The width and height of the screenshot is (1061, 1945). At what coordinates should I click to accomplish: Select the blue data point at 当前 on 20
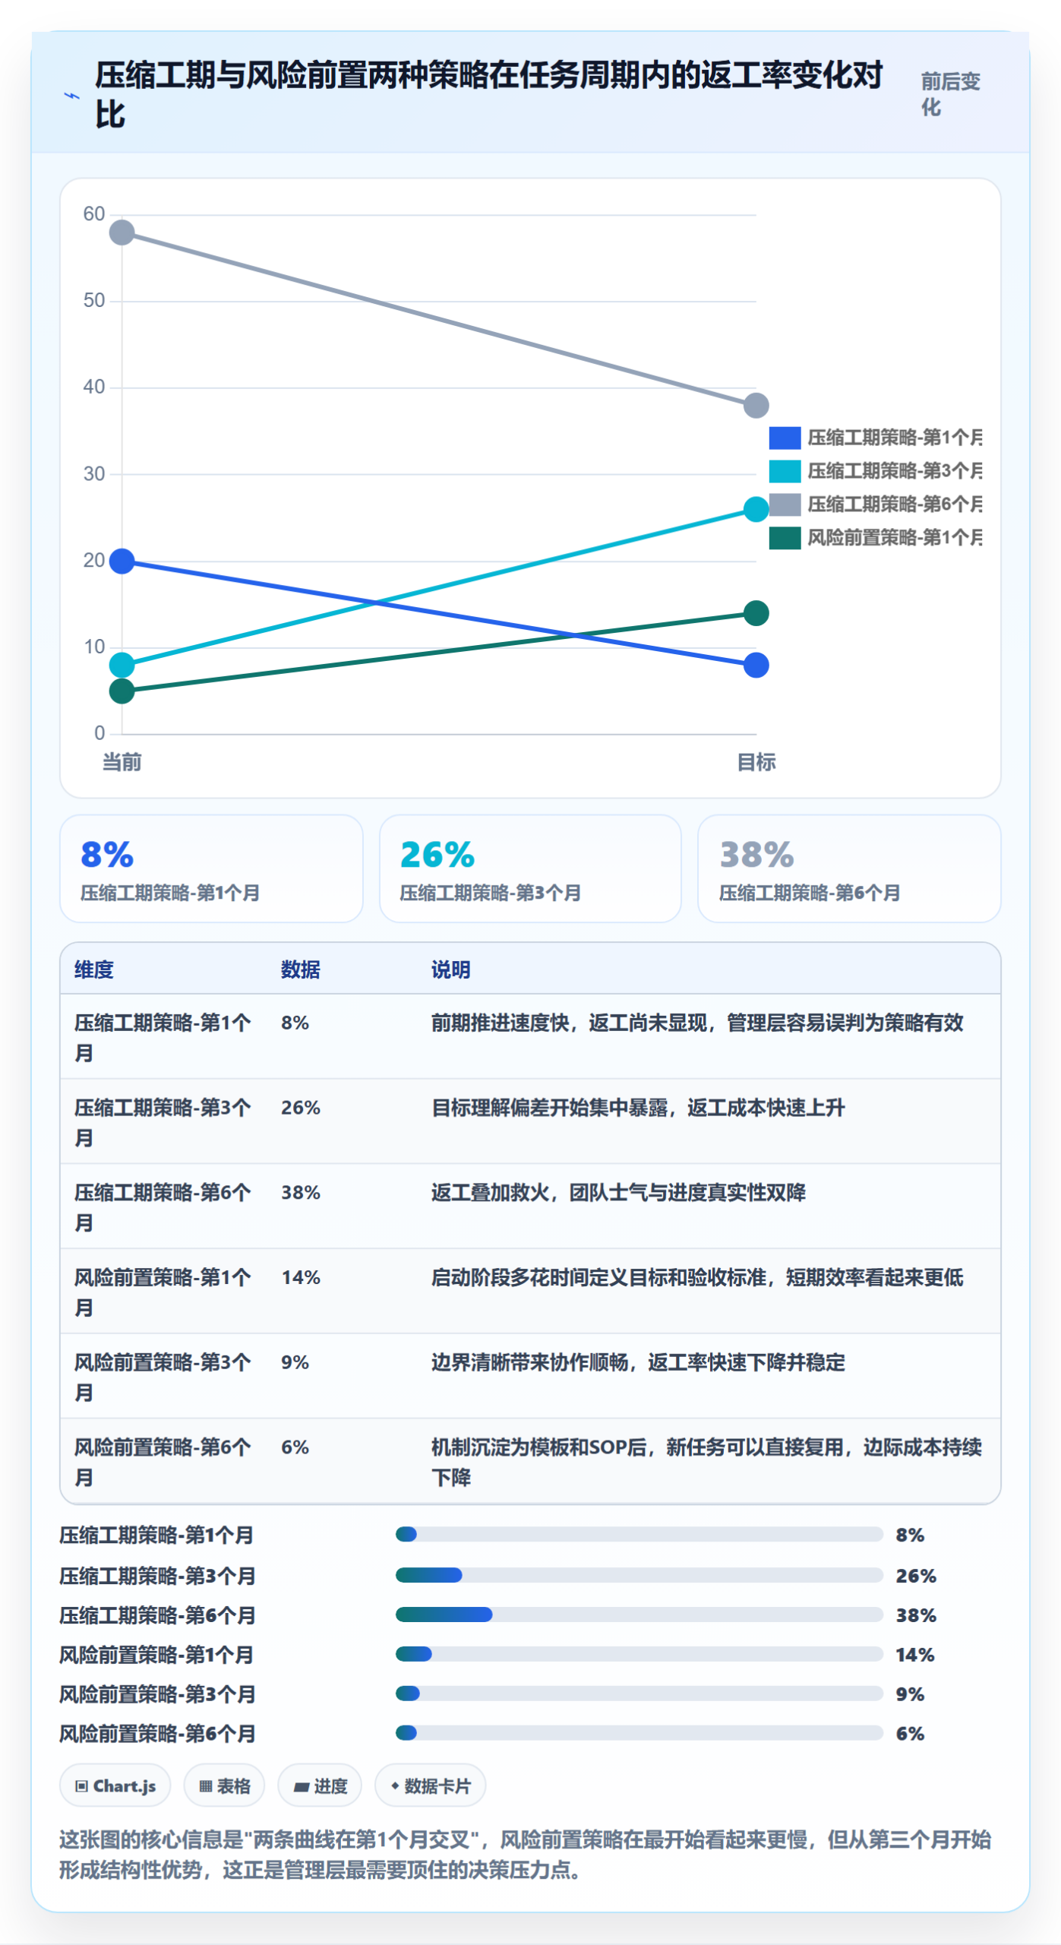tap(122, 561)
